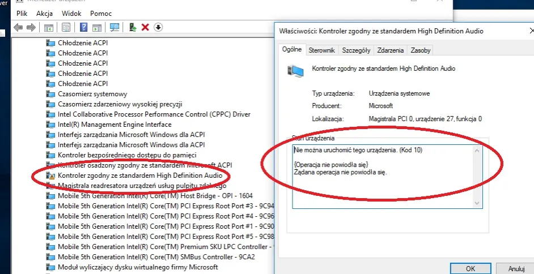
Task: Open the Zasoby tab
Action: (x=421, y=50)
